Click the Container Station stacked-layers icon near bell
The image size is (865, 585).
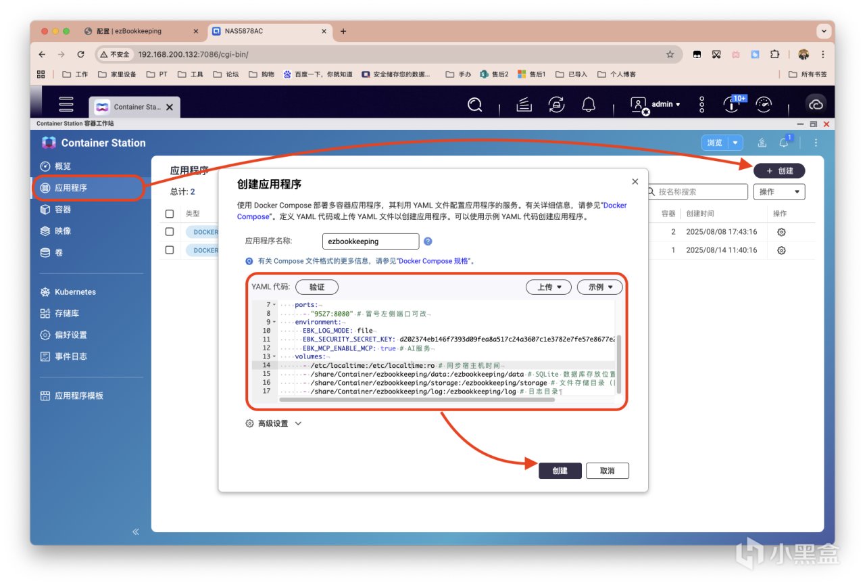click(x=762, y=143)
